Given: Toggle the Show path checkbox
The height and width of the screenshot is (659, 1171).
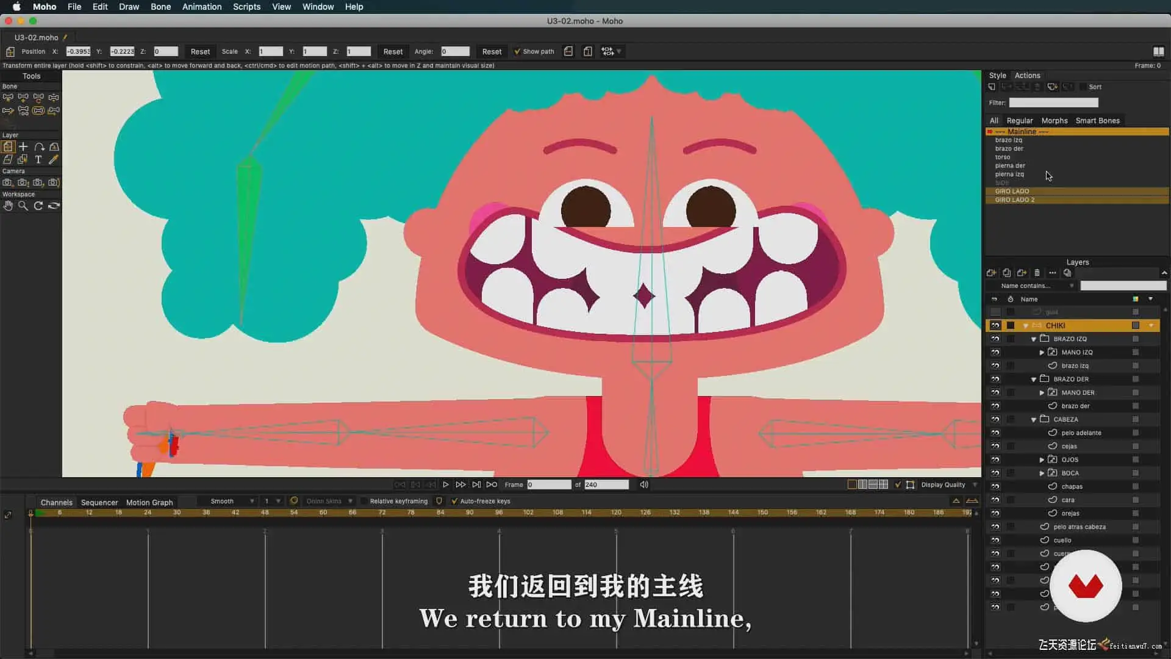Looking at the screenshot, I should [517, 51].
